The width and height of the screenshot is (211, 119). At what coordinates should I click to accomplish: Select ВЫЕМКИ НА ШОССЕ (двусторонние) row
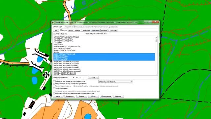[x=104, y=69]
